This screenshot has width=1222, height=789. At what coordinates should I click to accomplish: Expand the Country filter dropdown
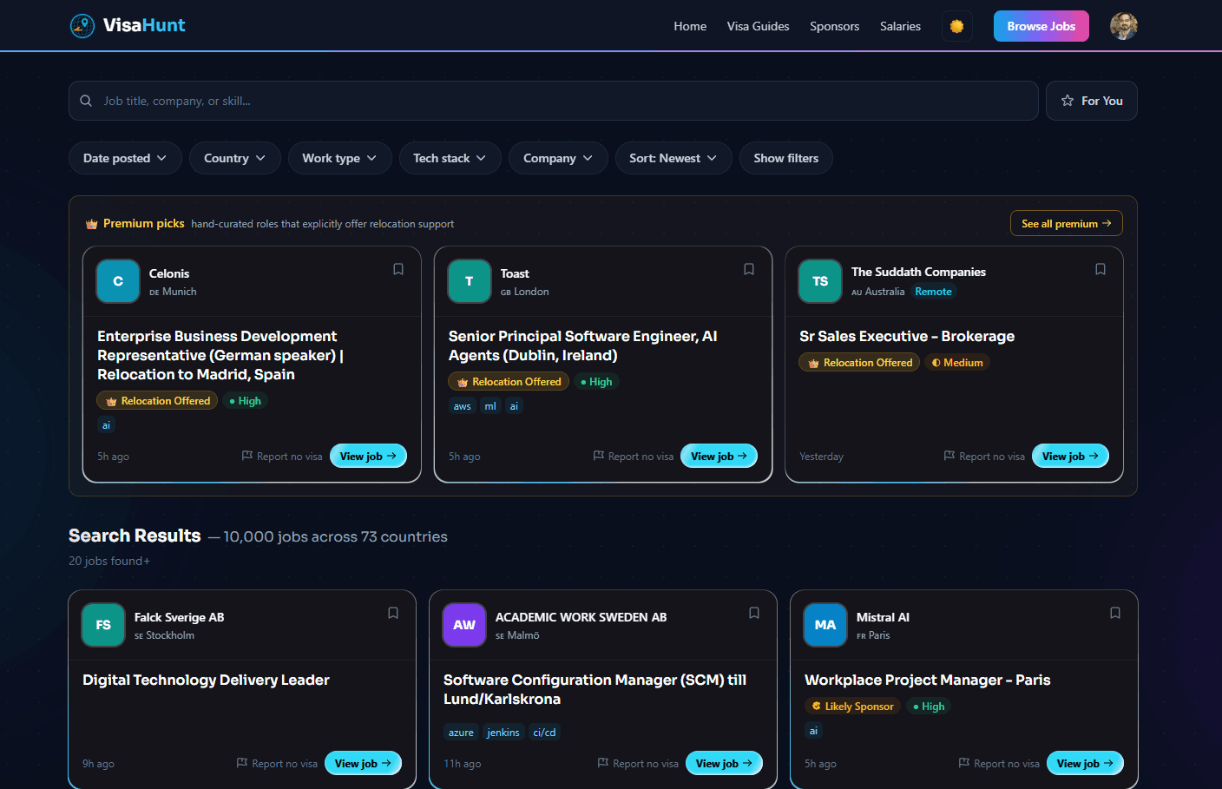click(x=234, y=158)
